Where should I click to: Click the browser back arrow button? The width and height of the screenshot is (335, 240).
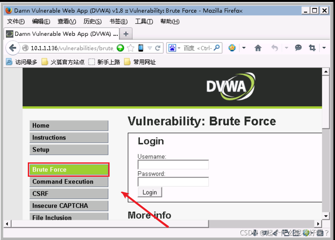13,48
